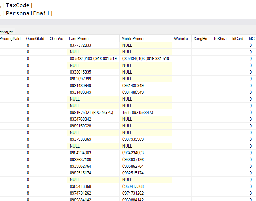Select LandPhone value 0989159628

[80, 126]
